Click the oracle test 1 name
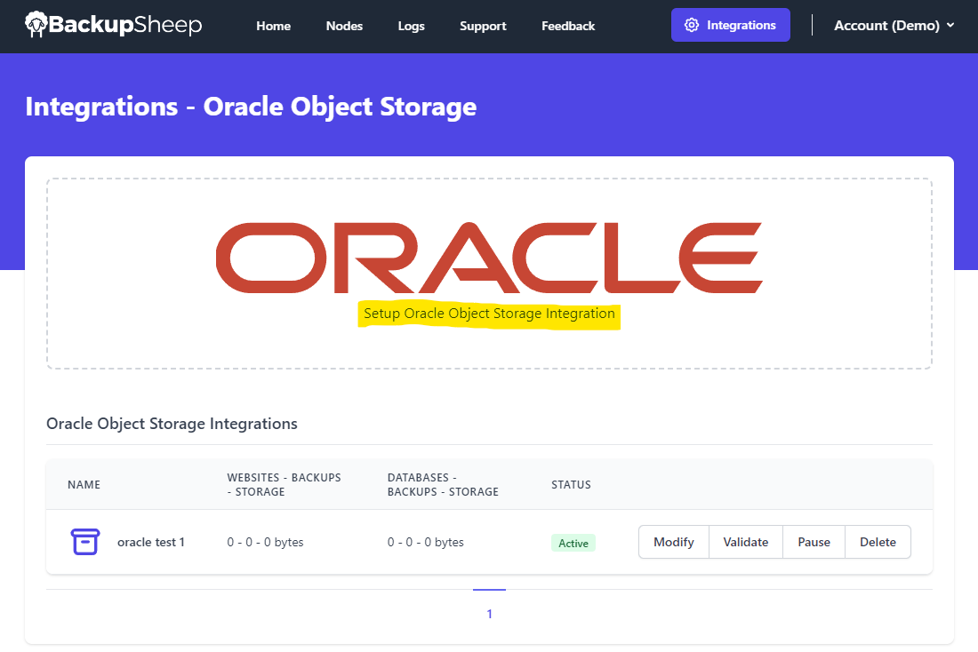The image size is (978, 652). tap(151, 542)
